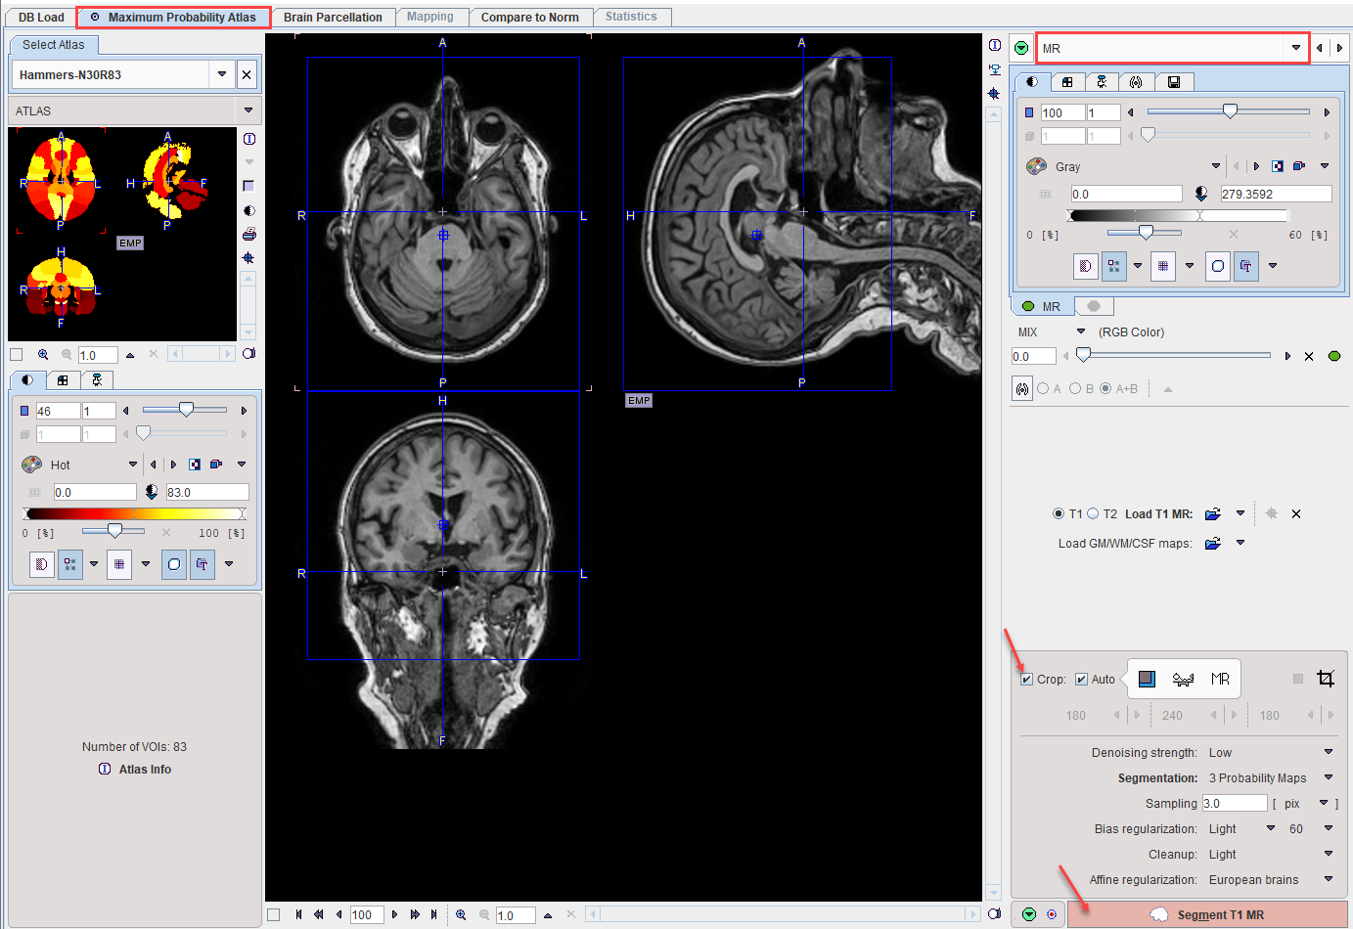Open Atlas Info
This screenshot has height=929, width=1353.
pos(135,769)
